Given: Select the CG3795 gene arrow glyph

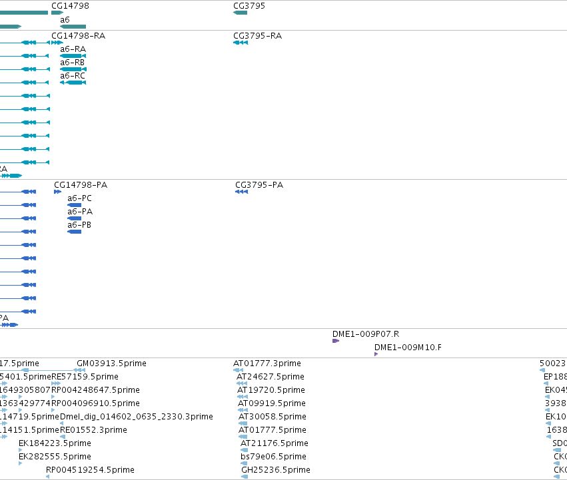Looking at the screenshot, I should click(x=240, y=13).
